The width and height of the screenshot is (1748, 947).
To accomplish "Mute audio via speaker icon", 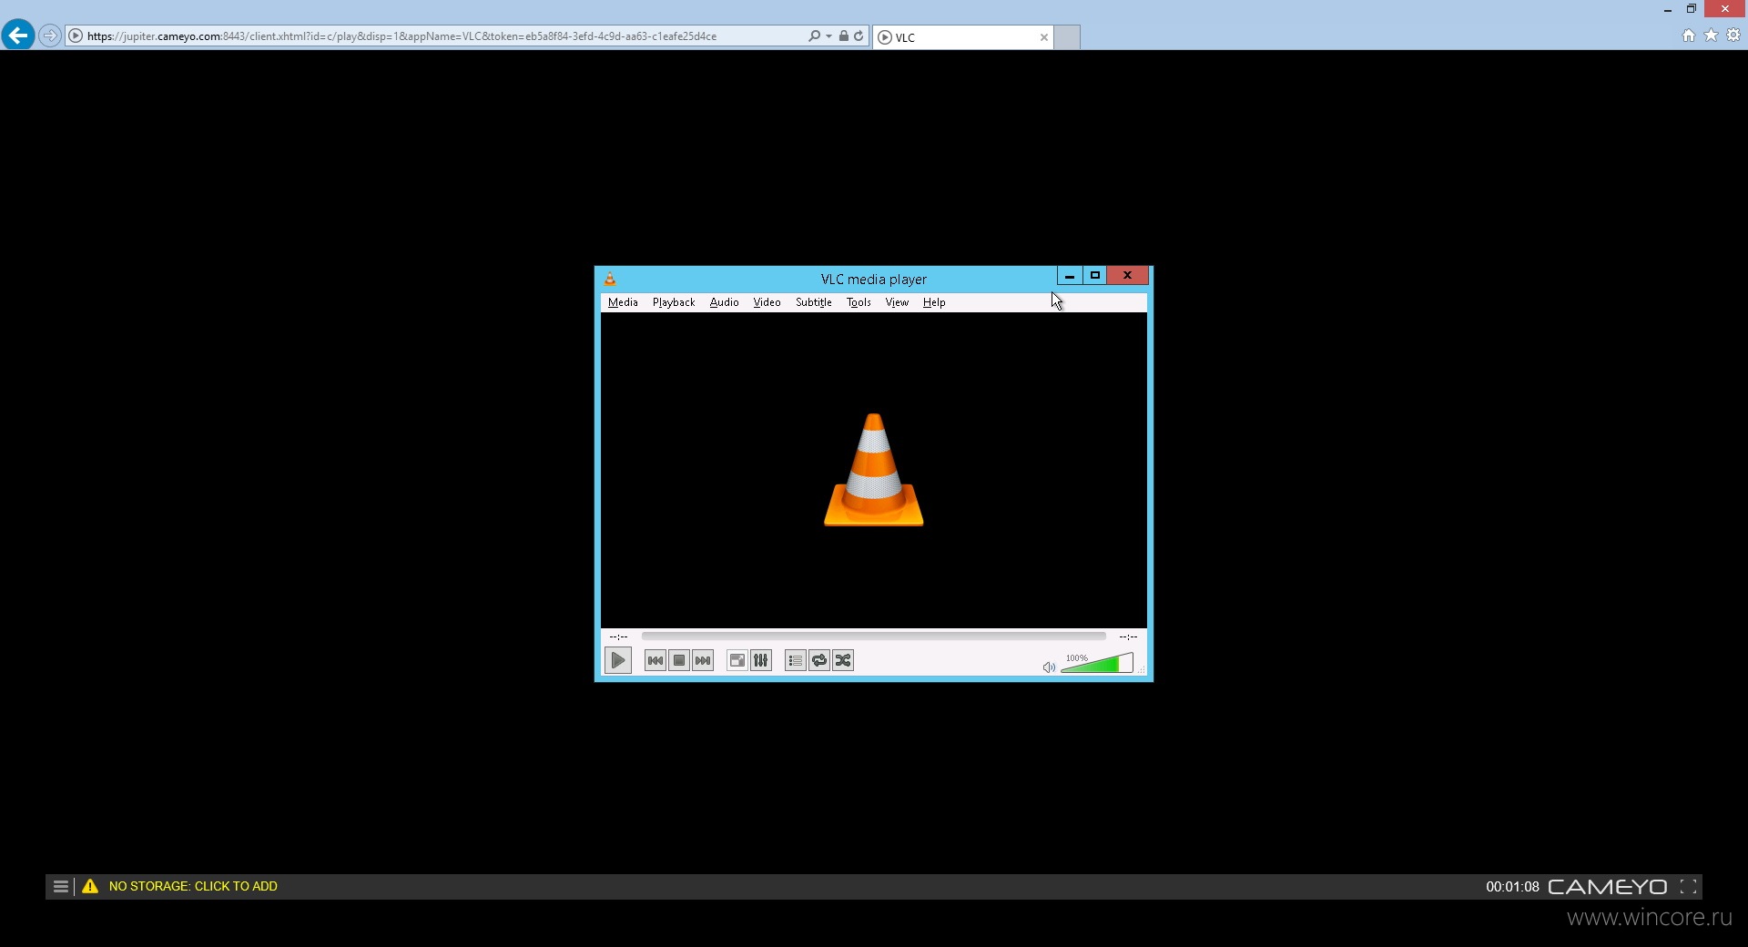I will click(1049, 667).
